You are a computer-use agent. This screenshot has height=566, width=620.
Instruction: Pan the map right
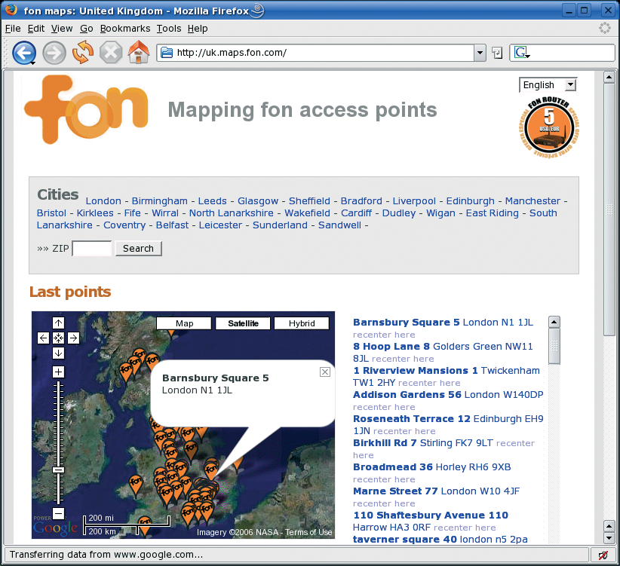coord(74,338)
